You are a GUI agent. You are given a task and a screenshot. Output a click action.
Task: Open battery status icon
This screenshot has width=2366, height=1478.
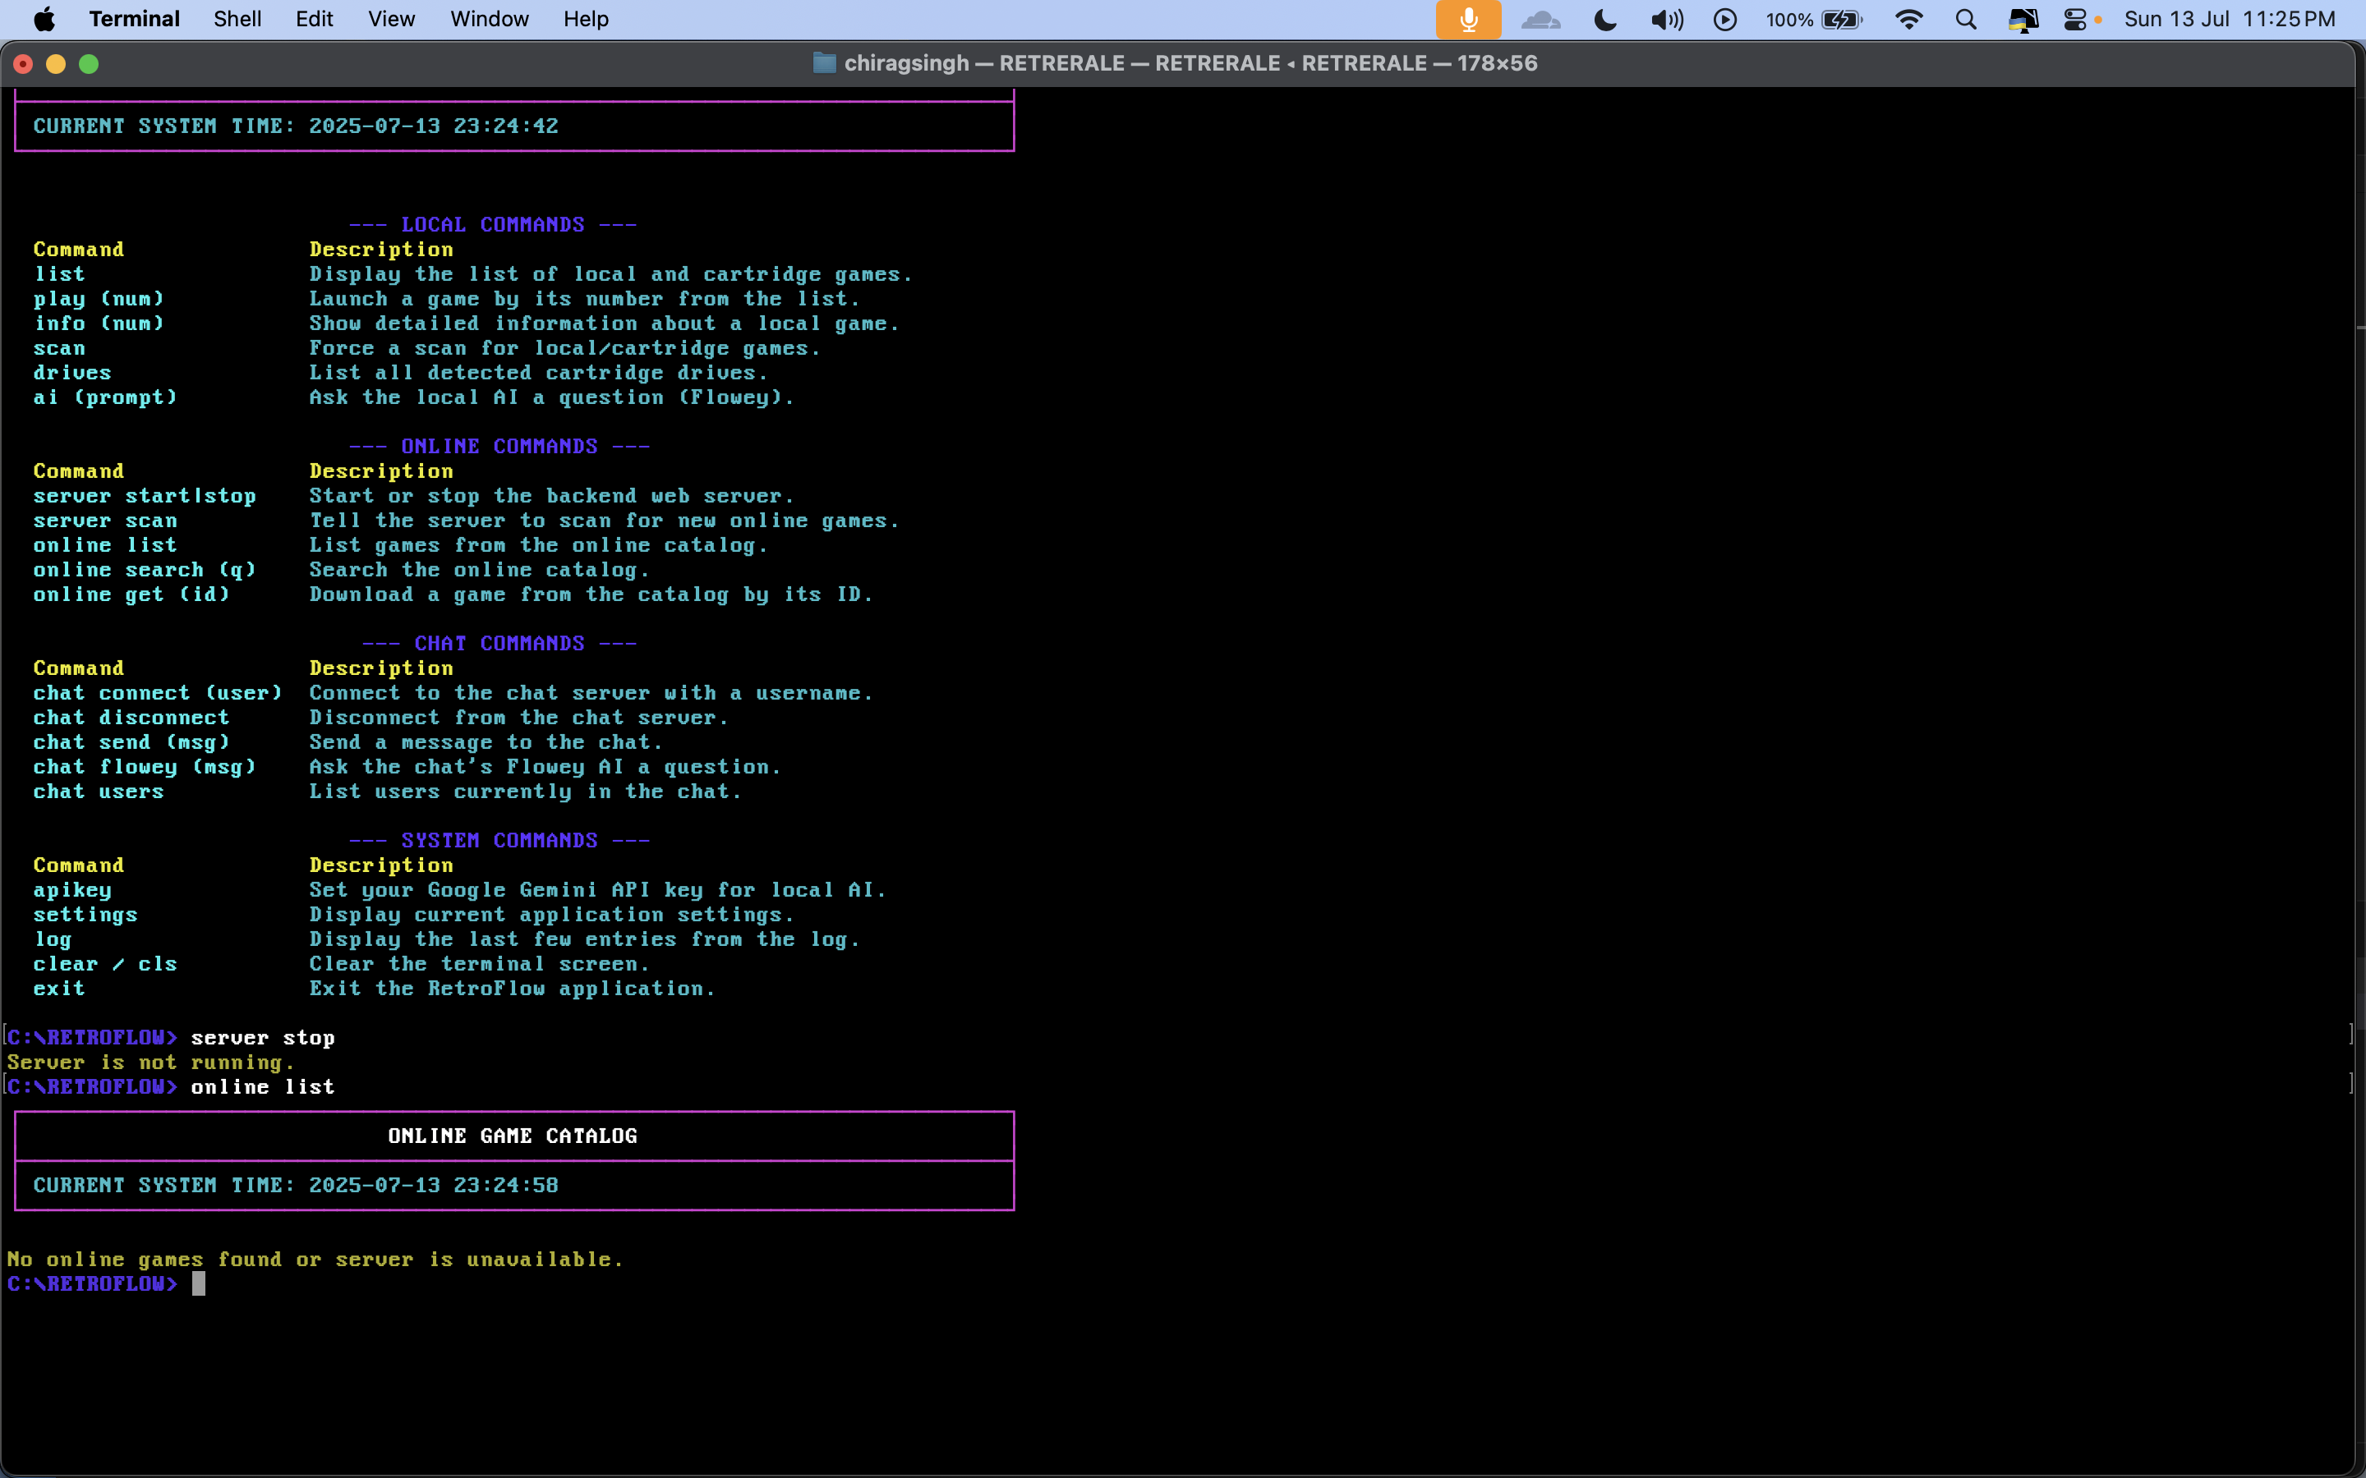pyautogui.click(x=1842, y=20)
